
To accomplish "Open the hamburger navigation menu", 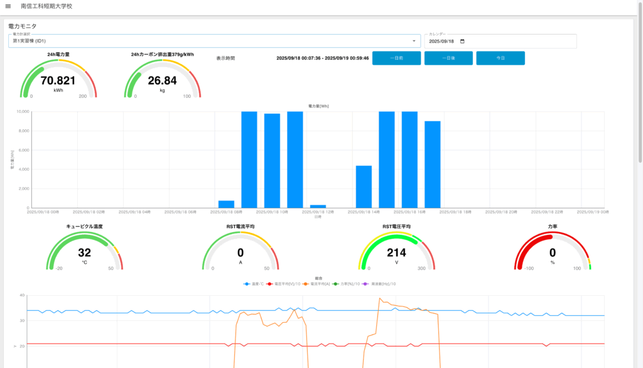I will (x=8, y=6).
